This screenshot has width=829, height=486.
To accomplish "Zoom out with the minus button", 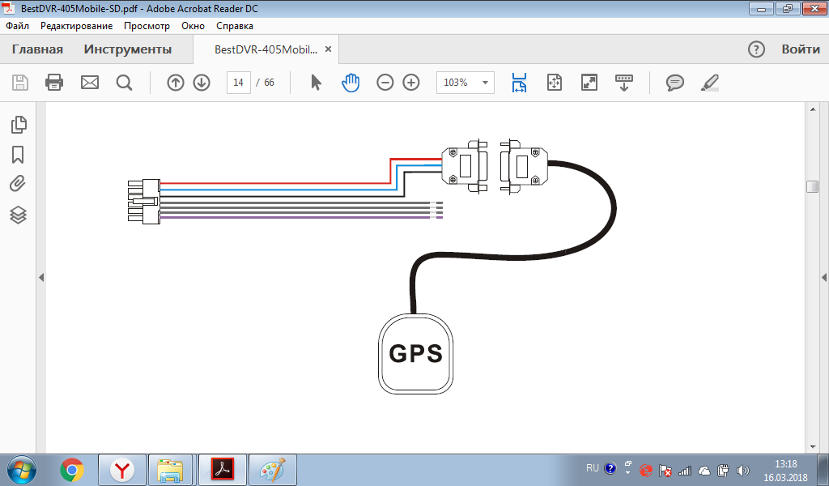I will tap(385, 83).
